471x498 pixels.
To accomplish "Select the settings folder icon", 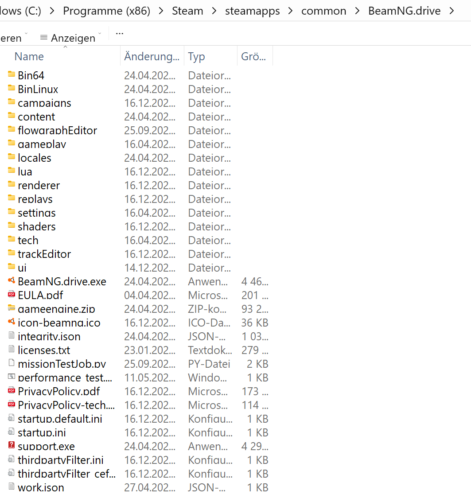I will click(x=12, y=211).
